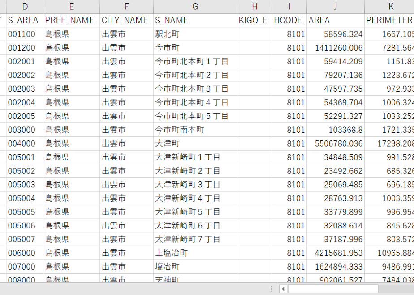Click the S_NAME header cell
This screenshot has width=414, height=295.
coord(195,20)
